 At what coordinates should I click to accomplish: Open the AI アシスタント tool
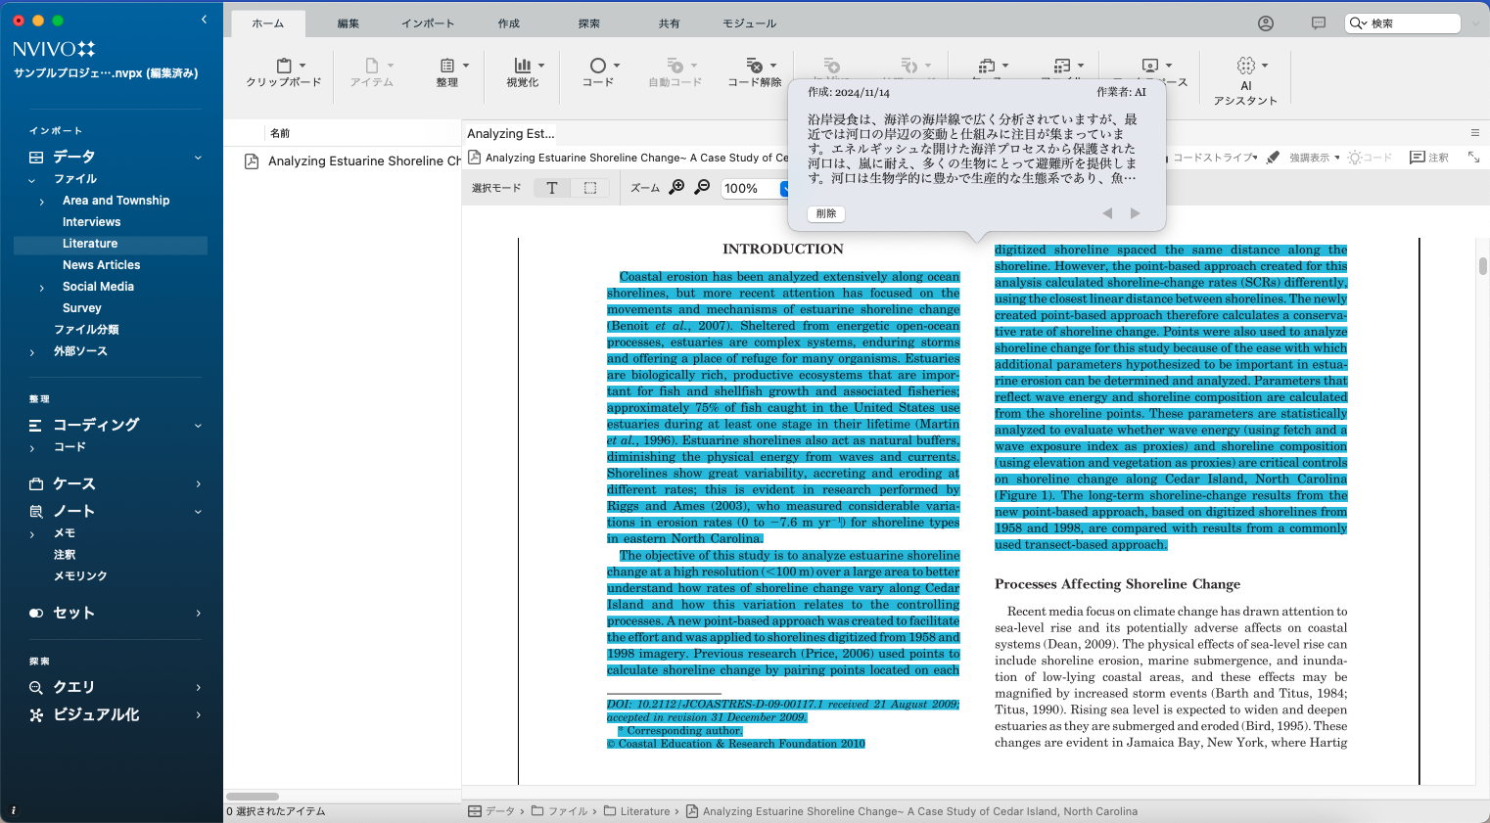tap(1245, 79)
